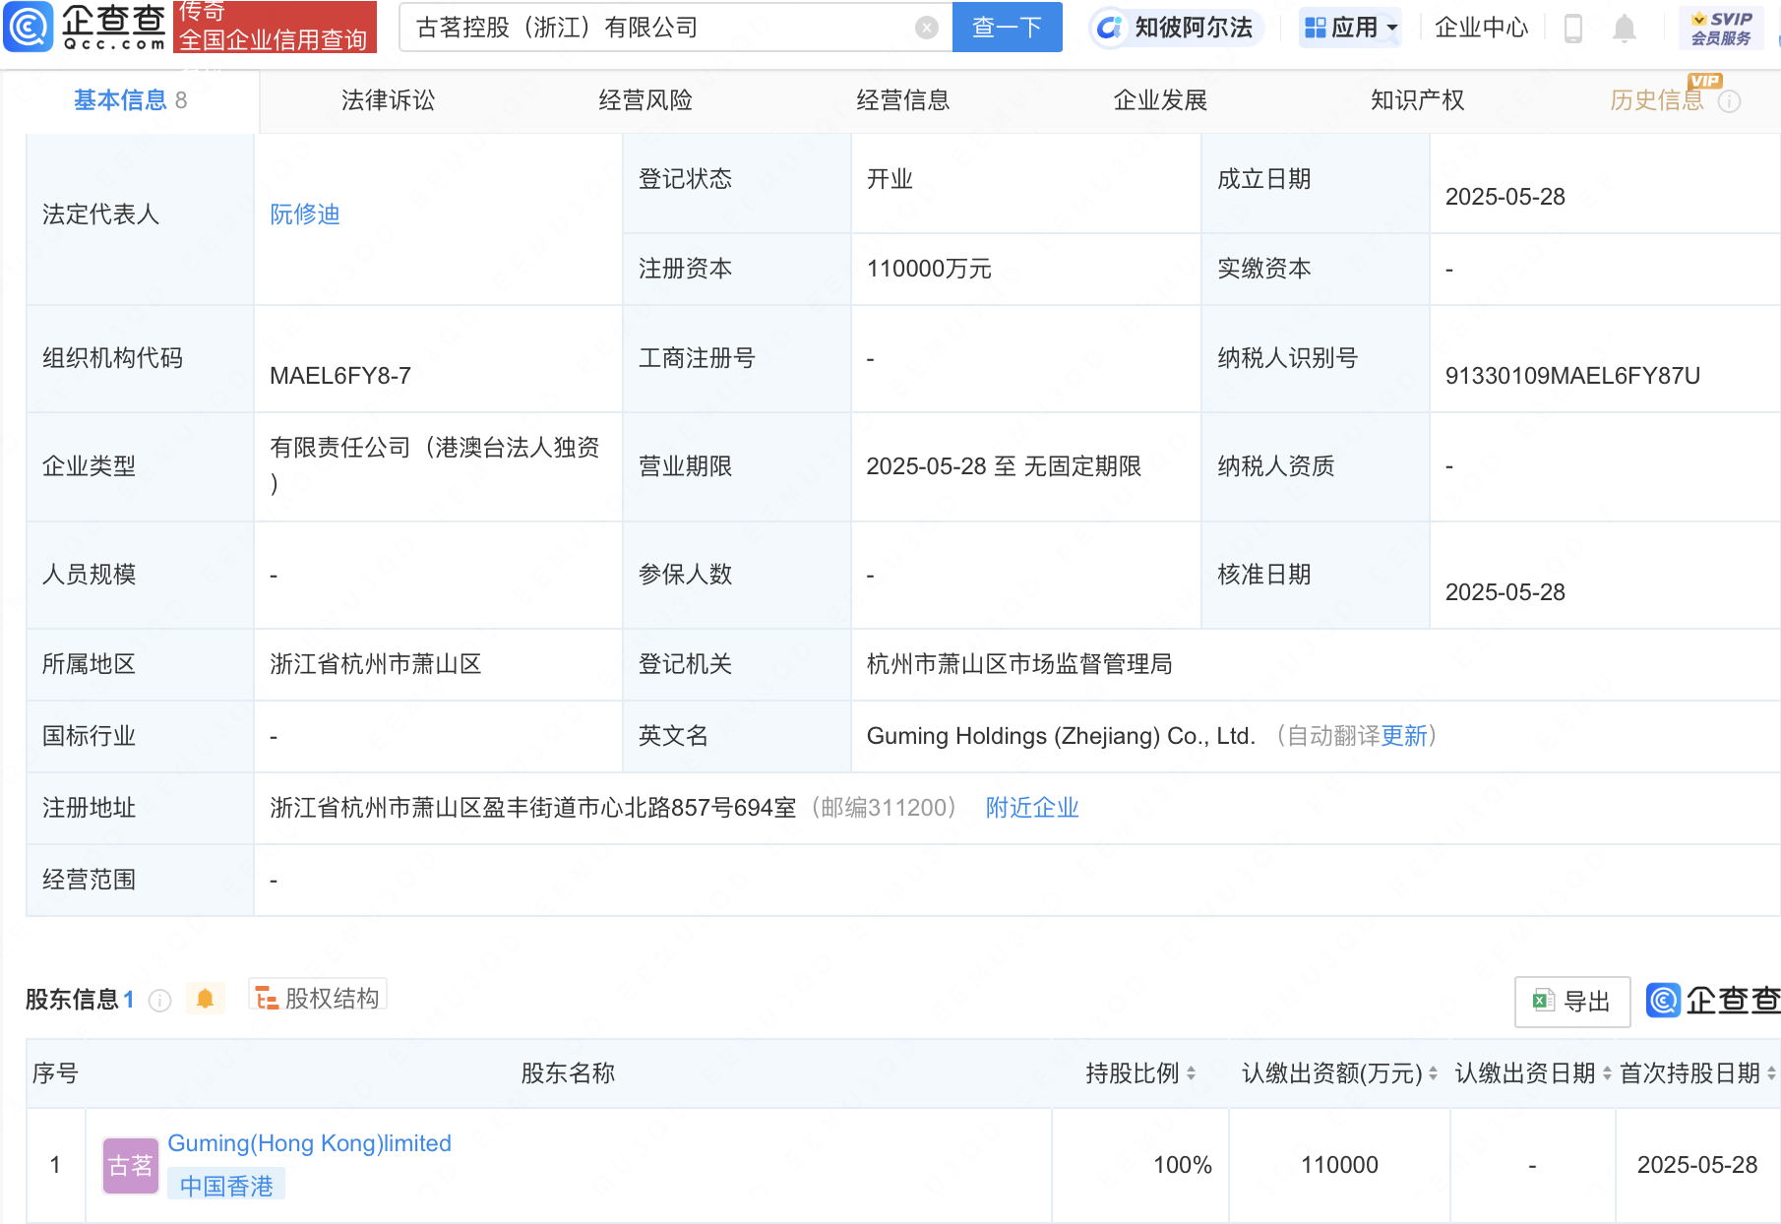Sort by 认缴出资日期 column

[1606, 1073]
